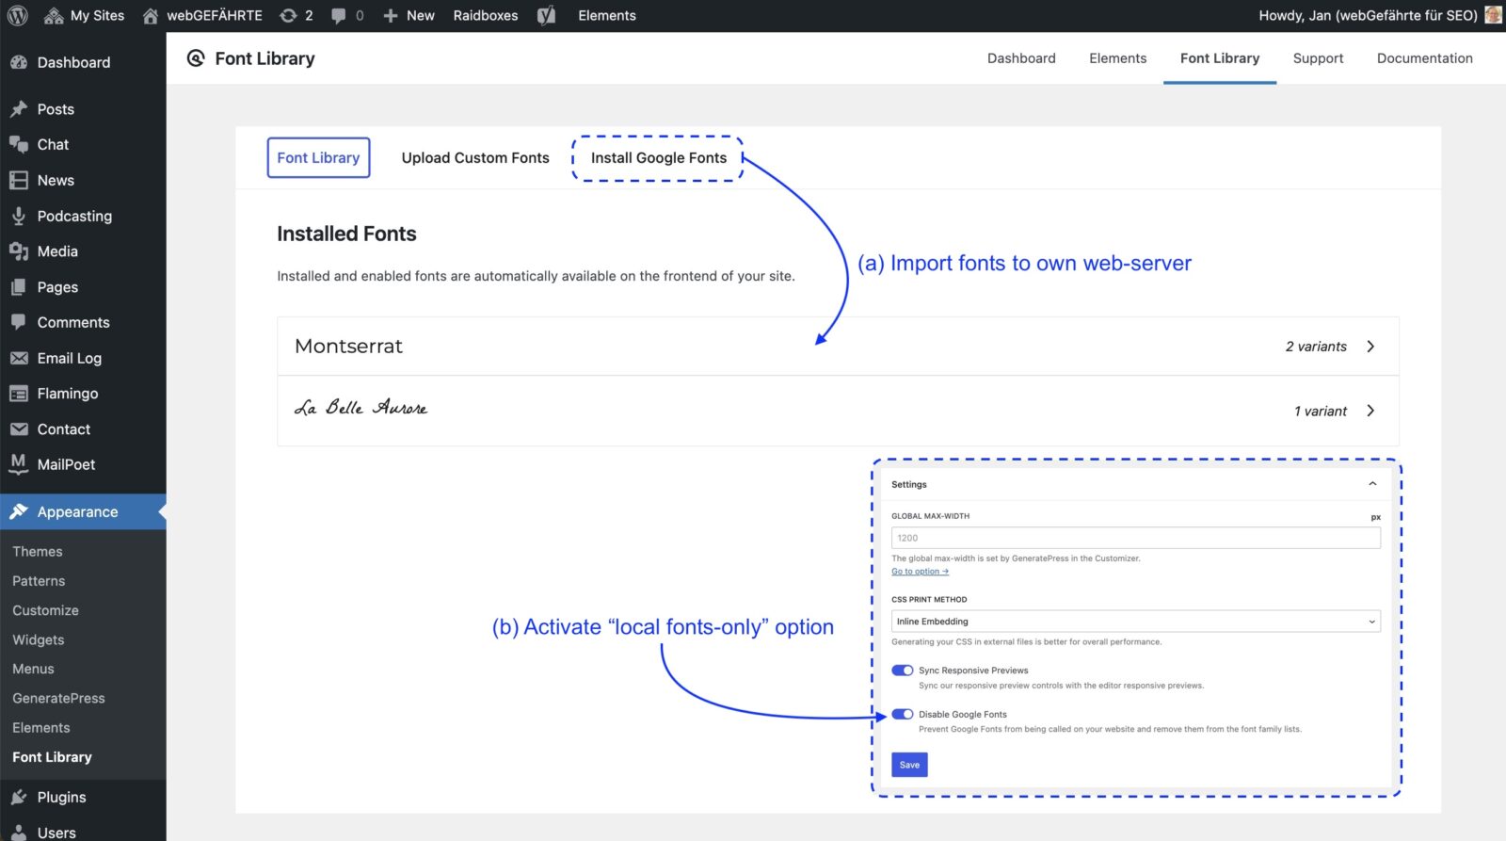Toggle the Disable Google Fonts switch
Image resolution: width=1506 pixels, height=841 pixels.
pyautogui.click(x=902, y=714)
